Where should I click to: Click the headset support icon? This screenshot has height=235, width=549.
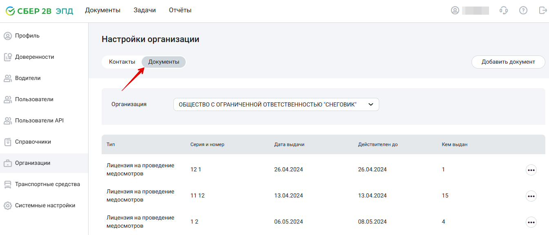point(504,10)
